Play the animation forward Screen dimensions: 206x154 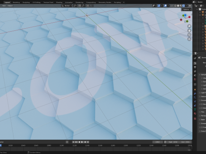(82, 142)
